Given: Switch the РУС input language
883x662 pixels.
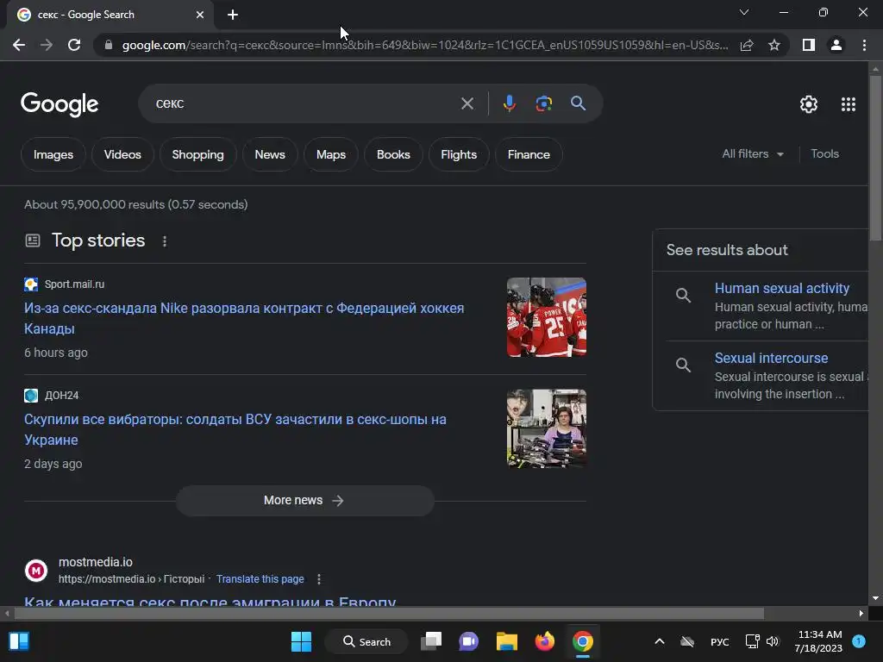Looking at the screenshot, I should [x=720, y=641].
